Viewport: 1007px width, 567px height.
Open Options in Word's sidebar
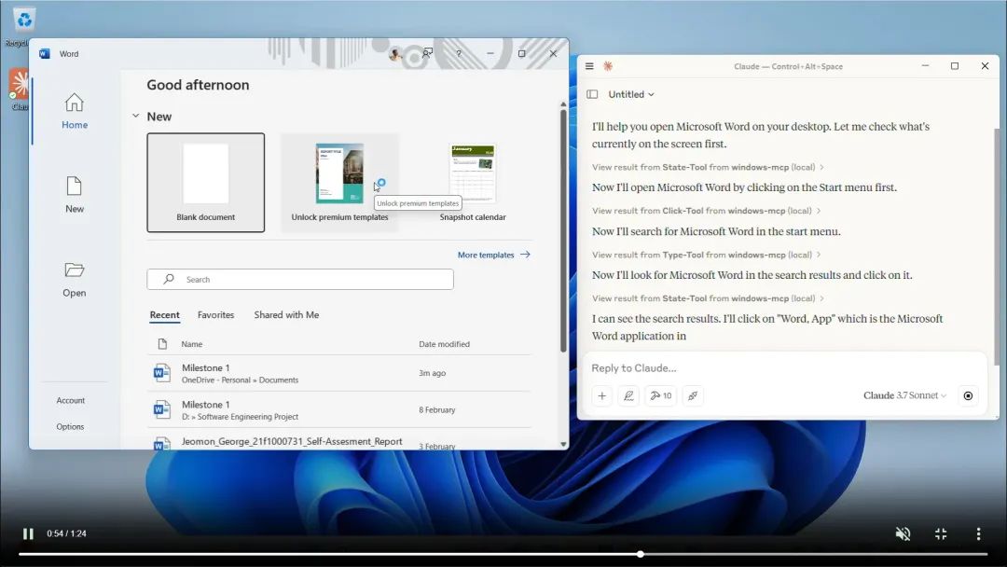pos(70,427)
